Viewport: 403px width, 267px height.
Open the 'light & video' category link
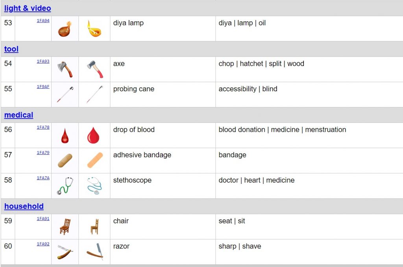28,8
